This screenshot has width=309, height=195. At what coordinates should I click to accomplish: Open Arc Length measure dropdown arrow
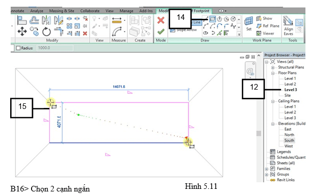coord(125,32)
